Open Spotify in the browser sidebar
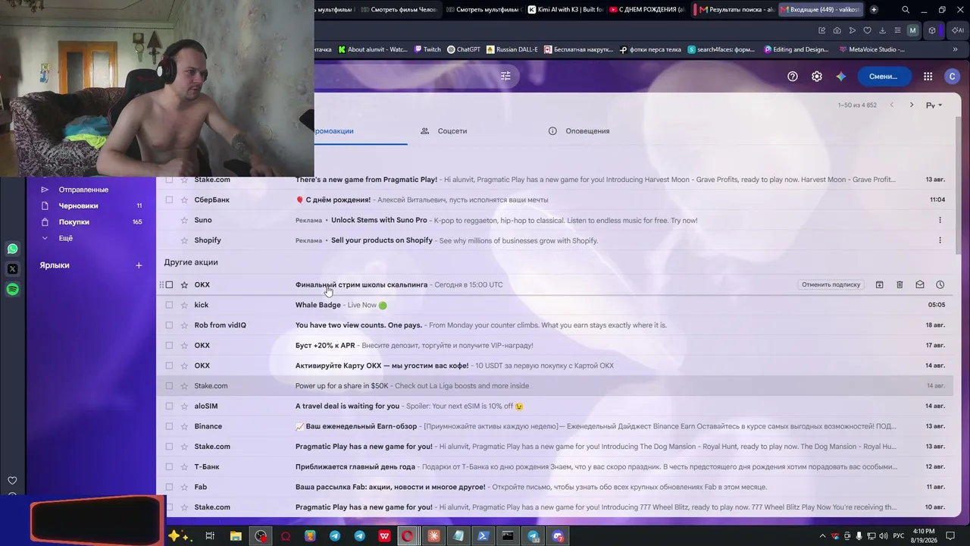 pyautogui.click(x=12, y=289)
